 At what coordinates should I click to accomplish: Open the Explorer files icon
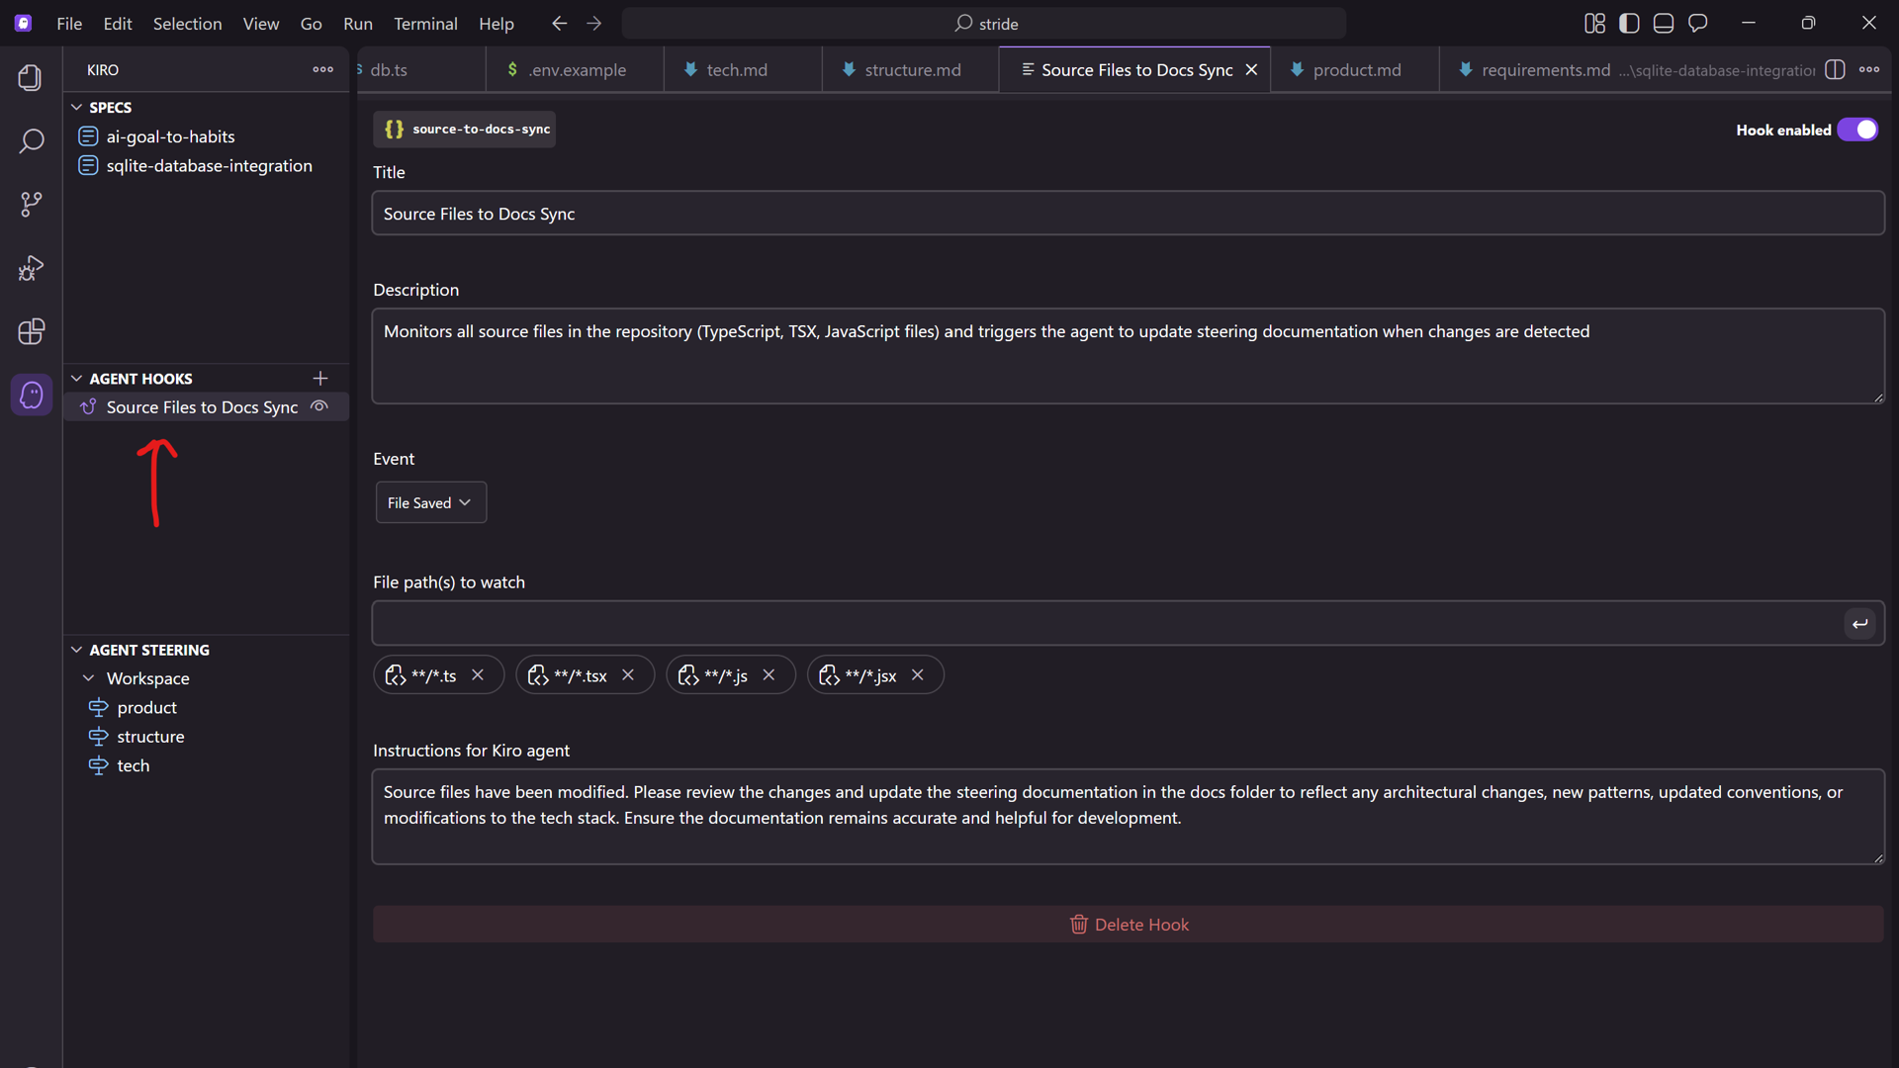pos(31,78)
